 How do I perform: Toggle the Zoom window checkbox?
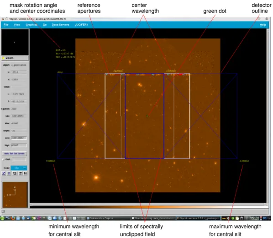click(x=3, y=58)
